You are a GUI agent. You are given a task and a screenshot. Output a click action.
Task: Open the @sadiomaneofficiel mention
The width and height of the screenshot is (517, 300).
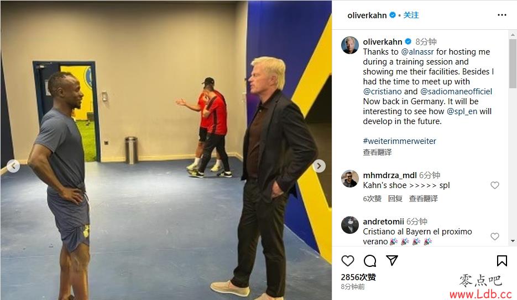coord(456,92)
